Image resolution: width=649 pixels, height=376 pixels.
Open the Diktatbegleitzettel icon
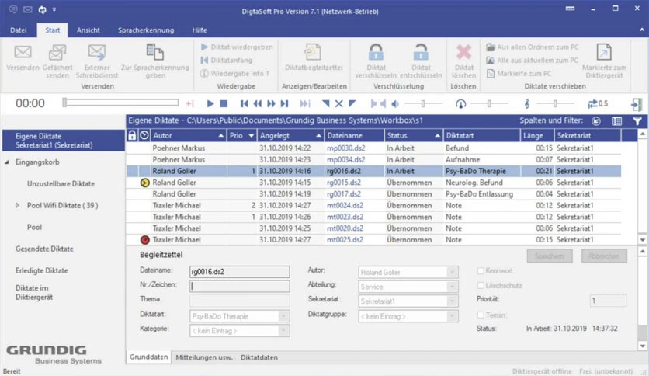314,52
